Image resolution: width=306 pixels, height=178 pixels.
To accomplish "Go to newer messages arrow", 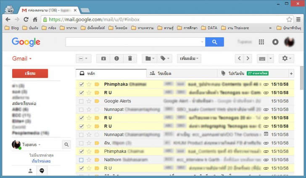I will [x=239, y=58].
